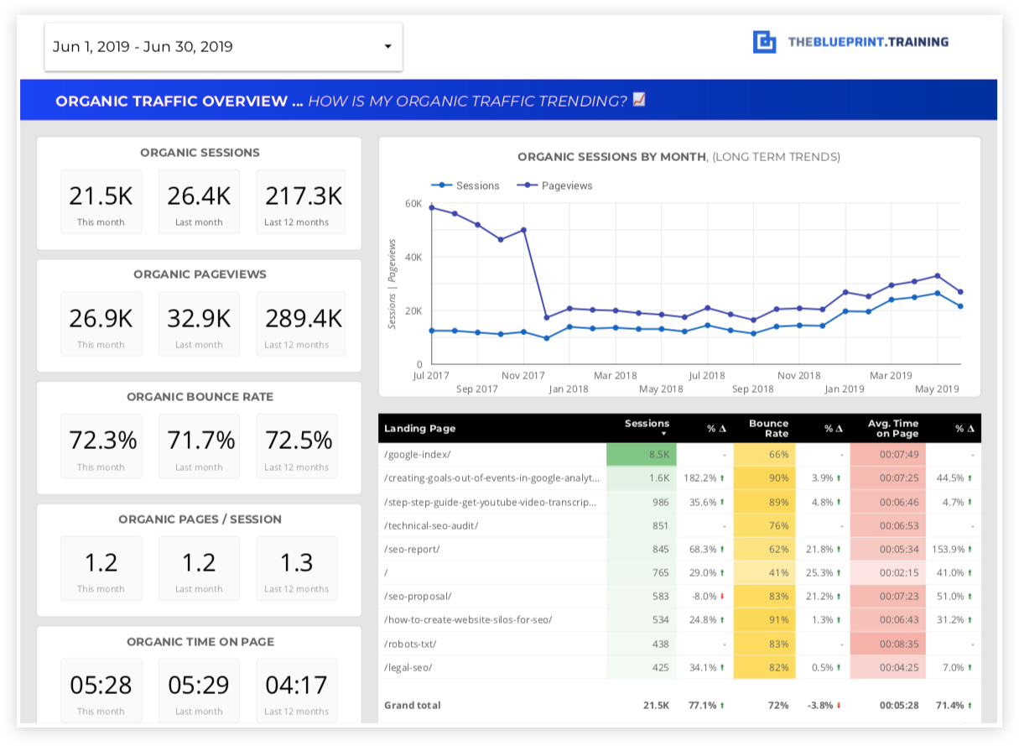This screenshot has width=1019, height=746.
Task: Click the Landing Page column header
Action: click(x=419, y=429)
